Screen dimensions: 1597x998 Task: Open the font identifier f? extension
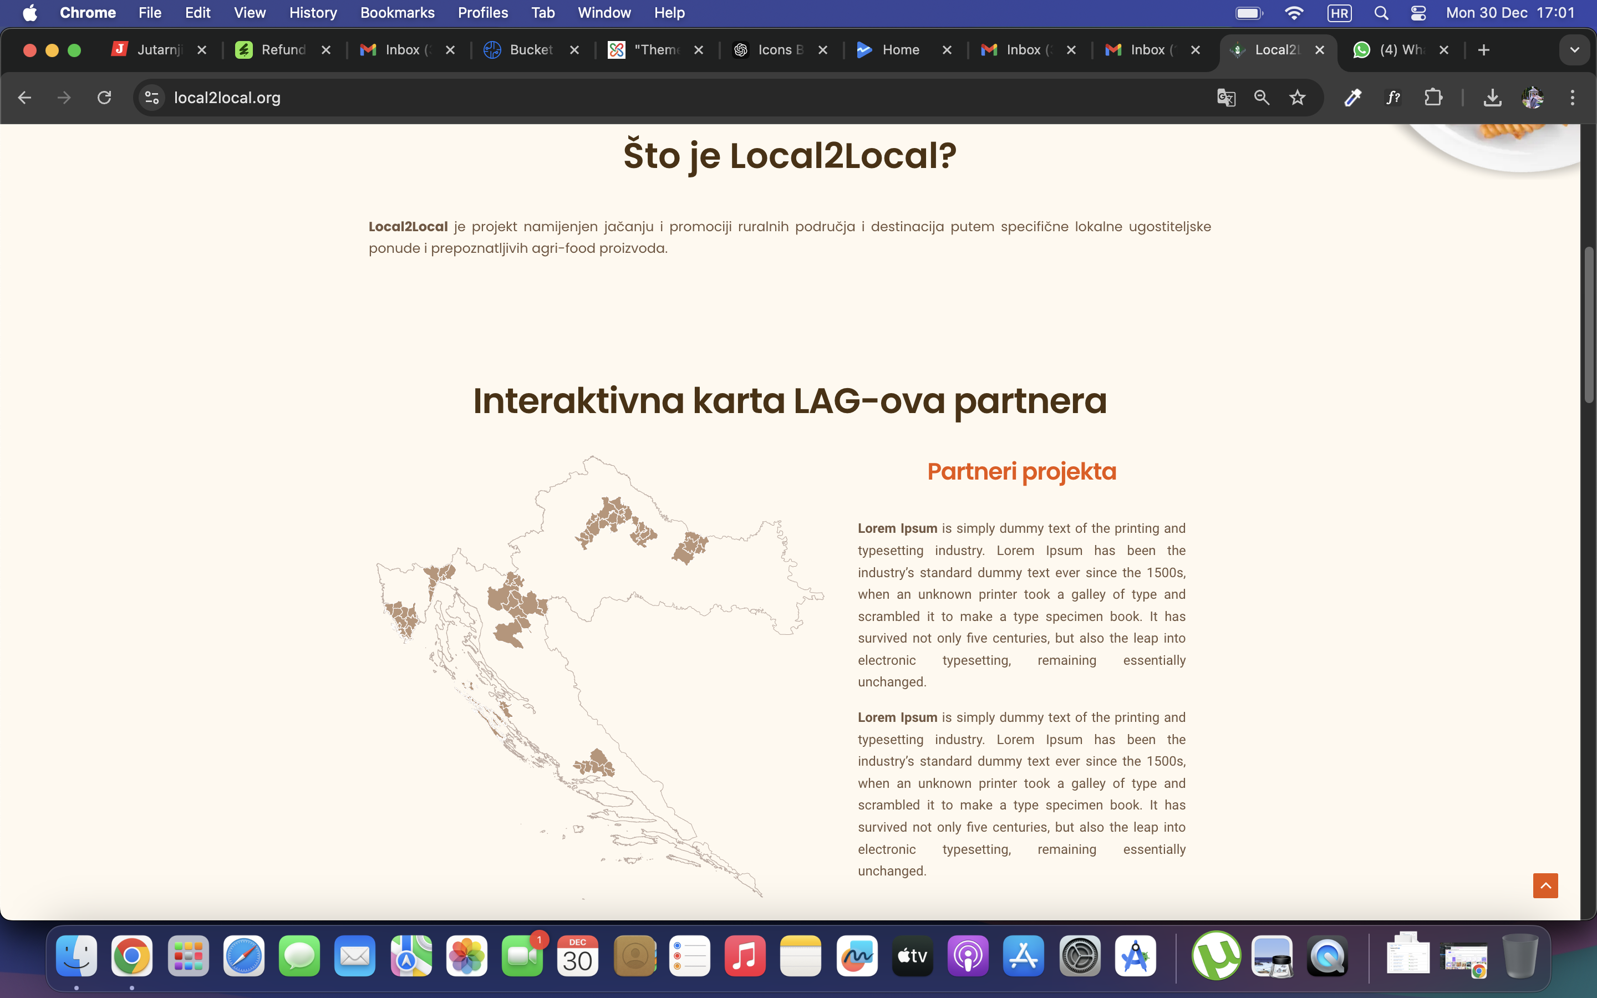(x=1393, y=98)
